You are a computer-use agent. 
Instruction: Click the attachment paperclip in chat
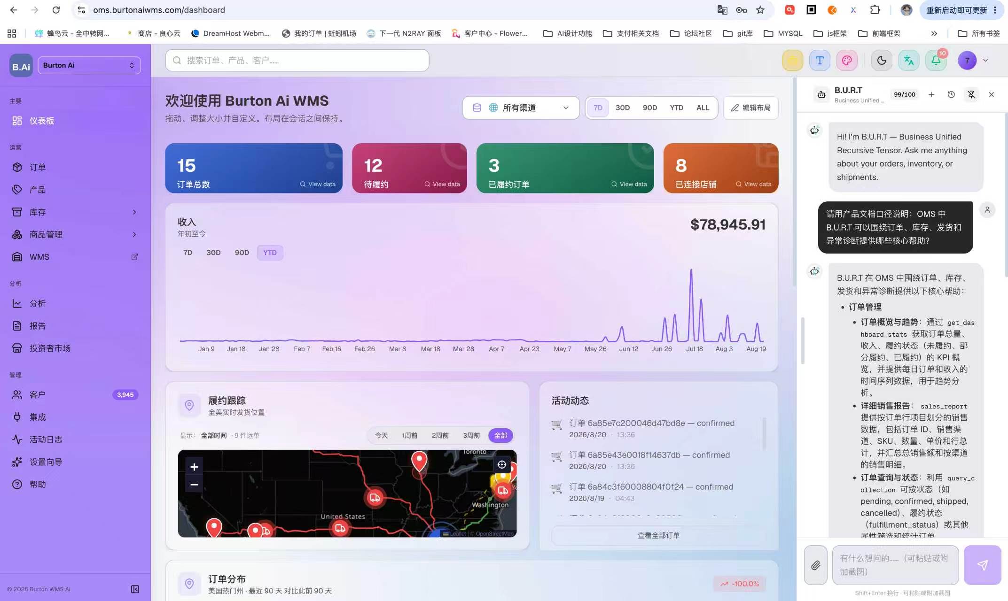[x=815, y=565]
